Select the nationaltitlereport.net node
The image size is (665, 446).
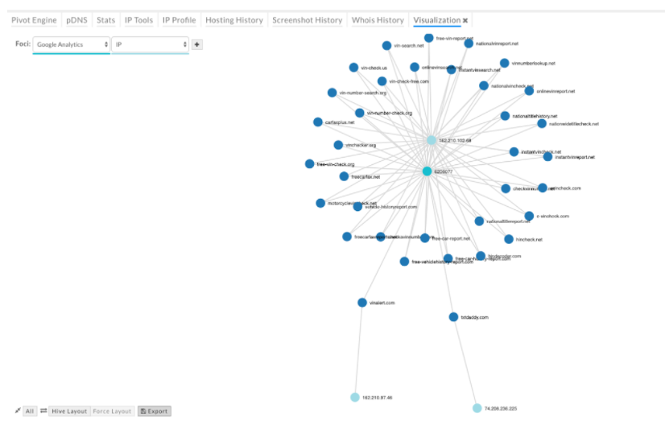coord(479,221)
